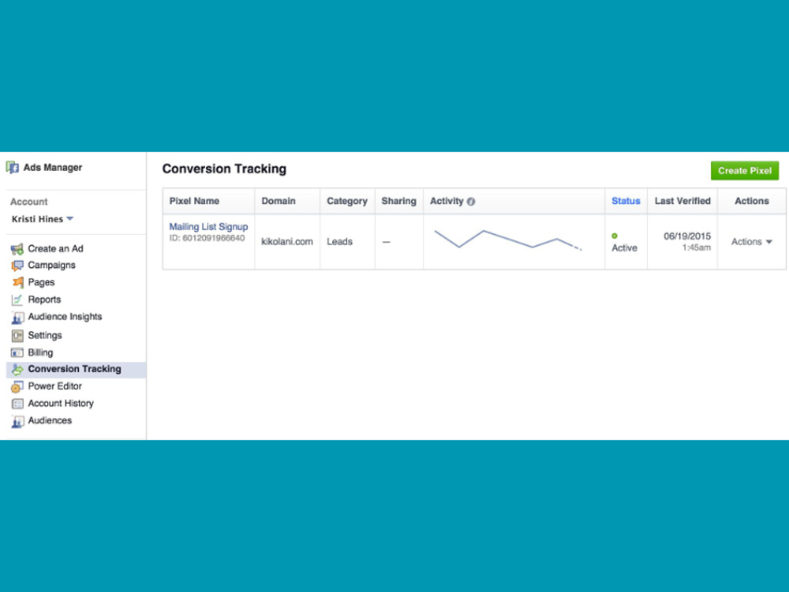Click the Audience Insights icon

tap(17, 317)
